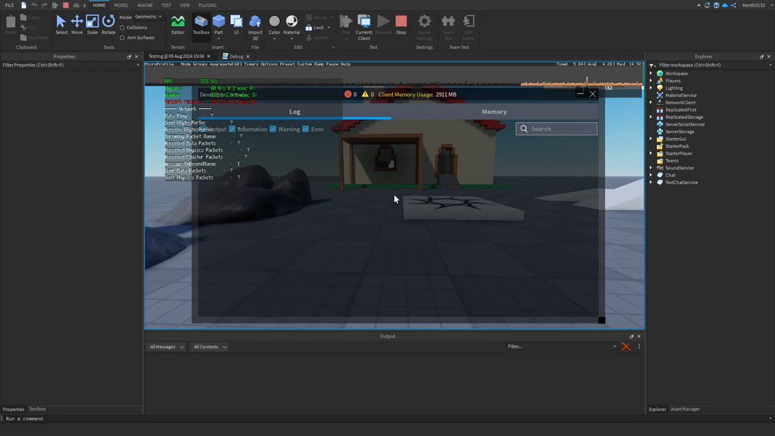
Task: Open the All Messages dropdown
Action: coord(166,347)
